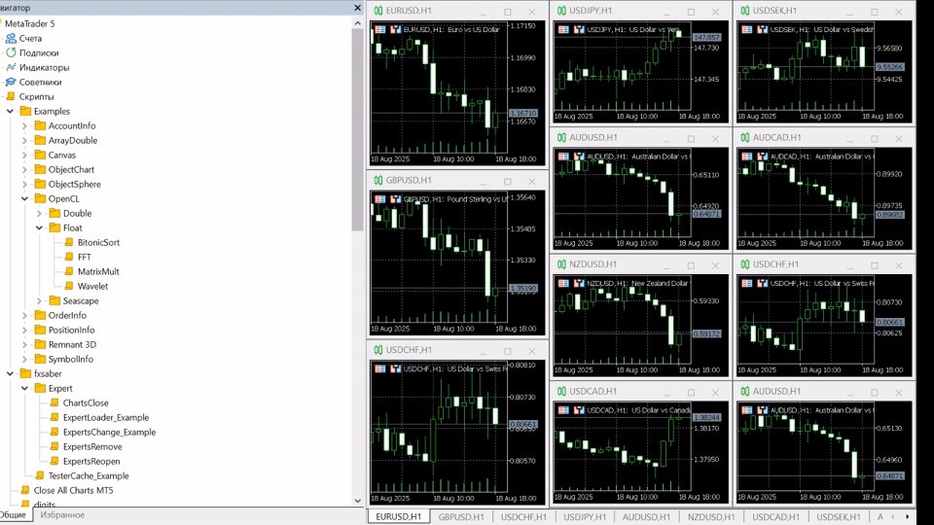Click the candlestick icon in NZDUSD,H1 title bar
This screenshot has width=934, height=525.
[561, 264]
